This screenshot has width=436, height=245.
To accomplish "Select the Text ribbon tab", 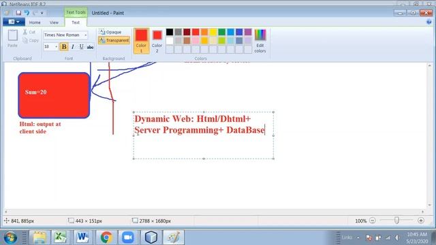I will pyautogui.click(x=76, y=22).
